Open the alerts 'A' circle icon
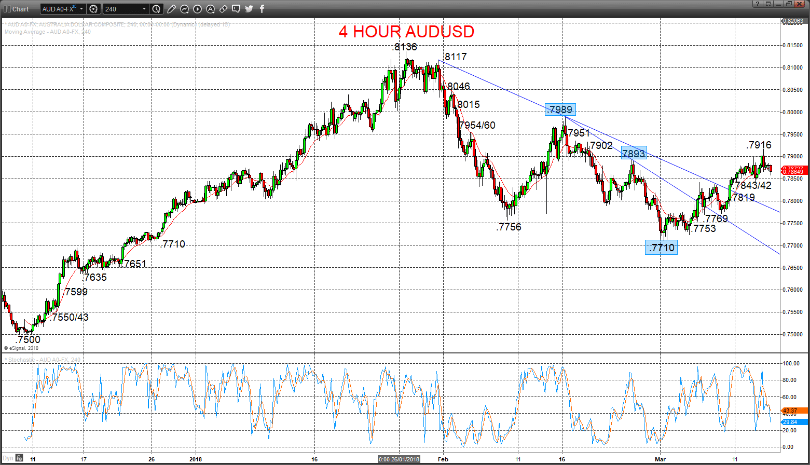The width and height of the screenshot is (810, 465). [x=210, y=9]
